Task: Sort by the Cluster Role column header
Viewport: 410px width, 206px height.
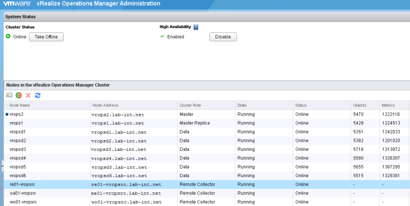Action: pos(190,105)
